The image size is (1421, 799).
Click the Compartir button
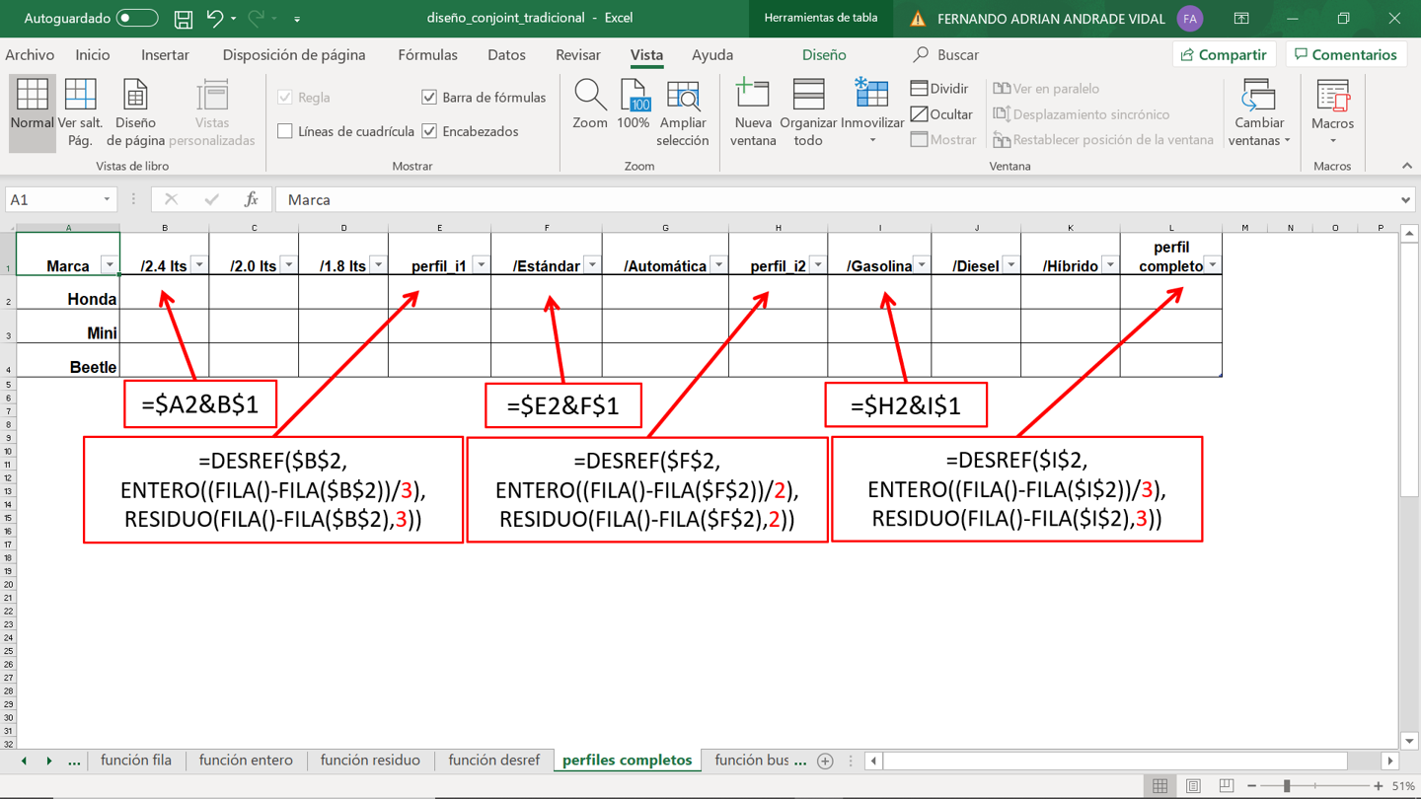[1224, 55]
